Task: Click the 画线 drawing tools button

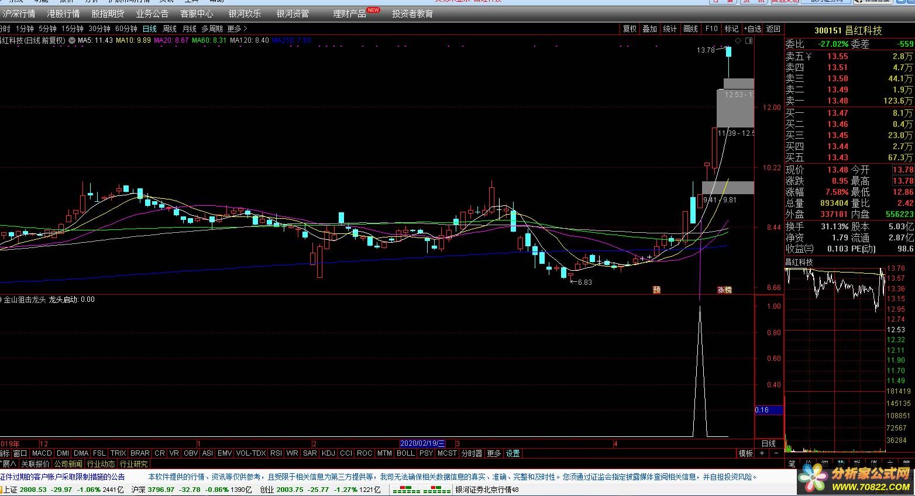Action: point(691,29)
